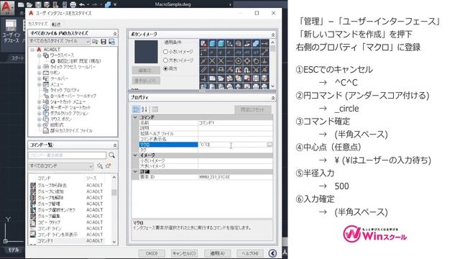This screenshot has width=460, height=259.
Task: Click find command or text icon
Action: coord(100,166)
